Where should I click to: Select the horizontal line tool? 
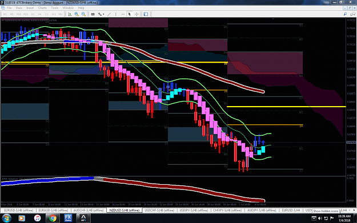(123, 14)
